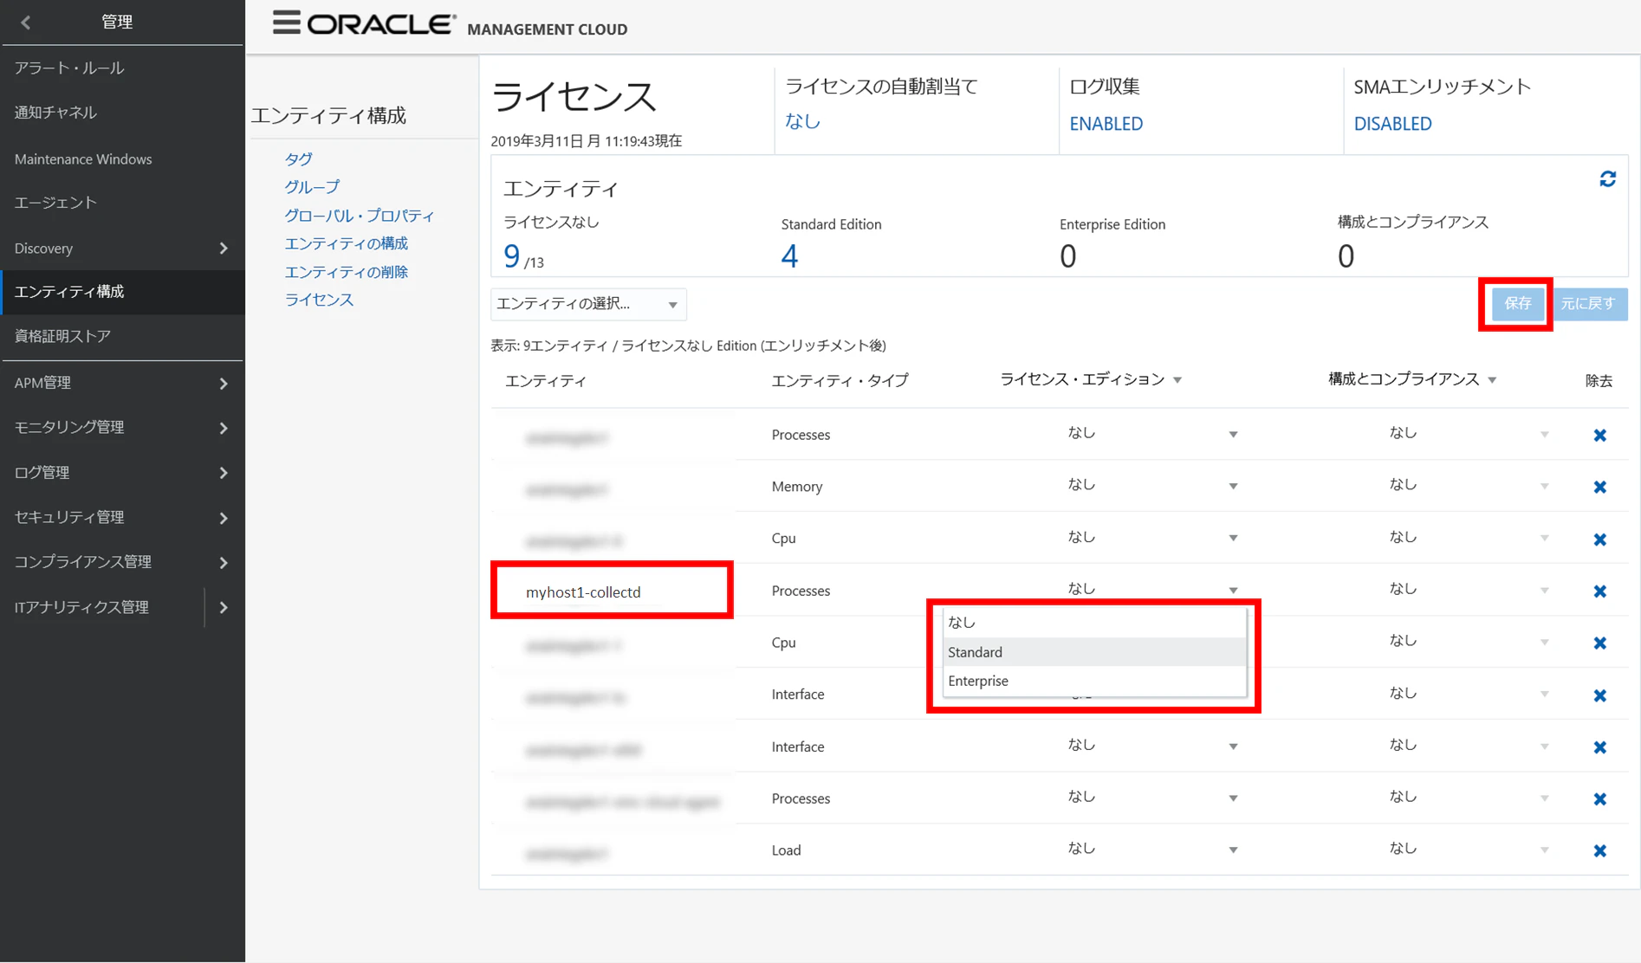Click the back arrow in 管理 sidebar
Viewport: 1641px width, 963px height.
[25, 23]
